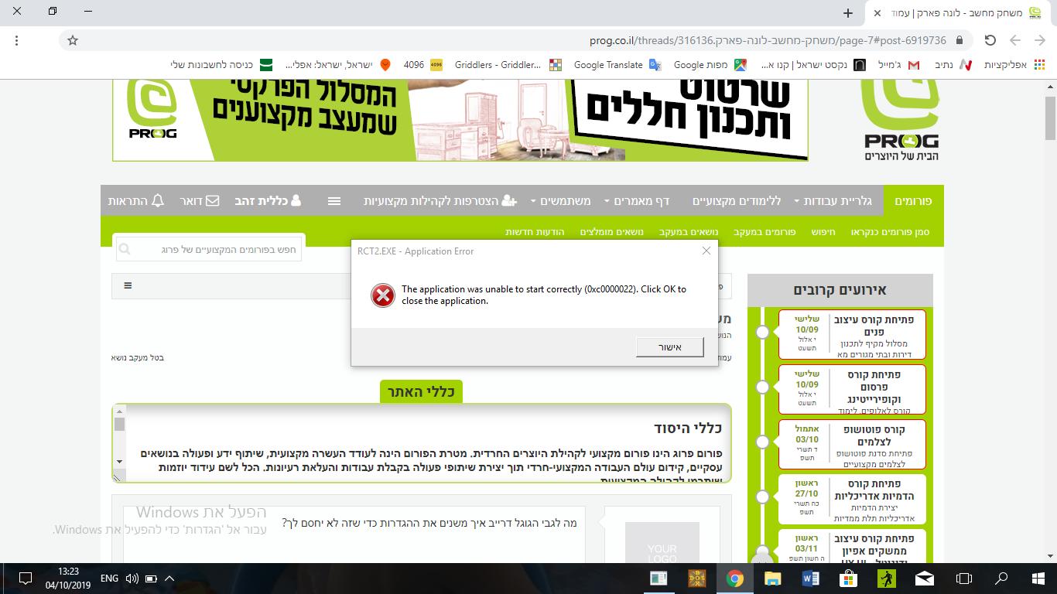The image size is (1057, 594).
Task: Open File Explorer from the taskbar
Action: pos(773,579)
